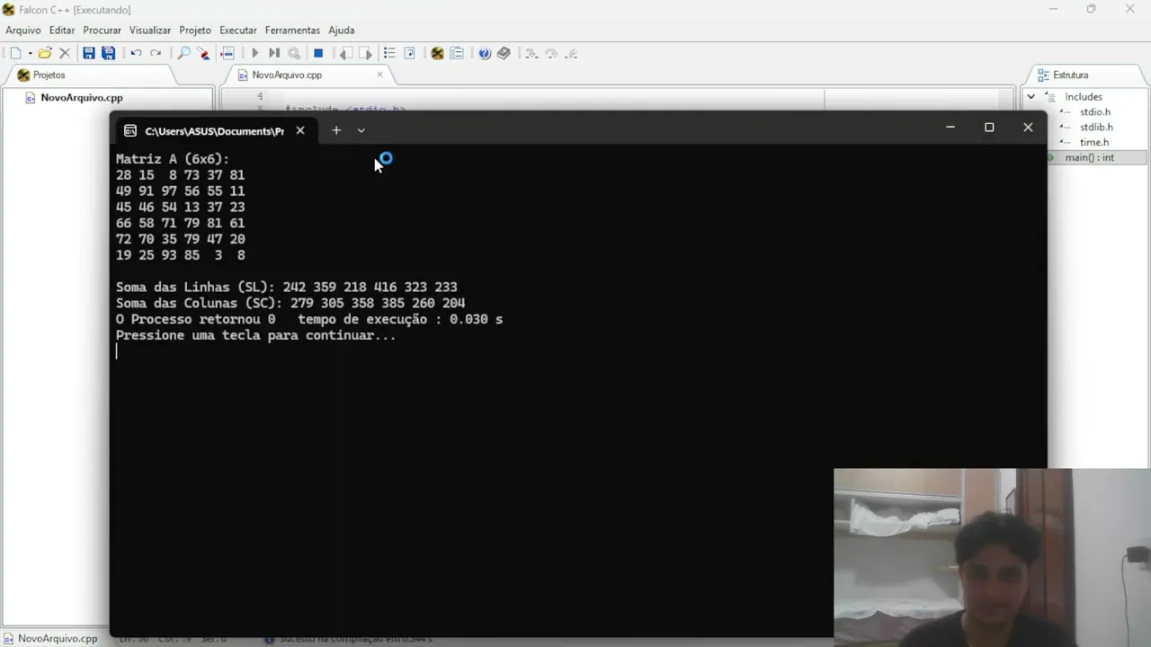Click the next page navigation icon

pyautogui.click(x=366, y=53)
